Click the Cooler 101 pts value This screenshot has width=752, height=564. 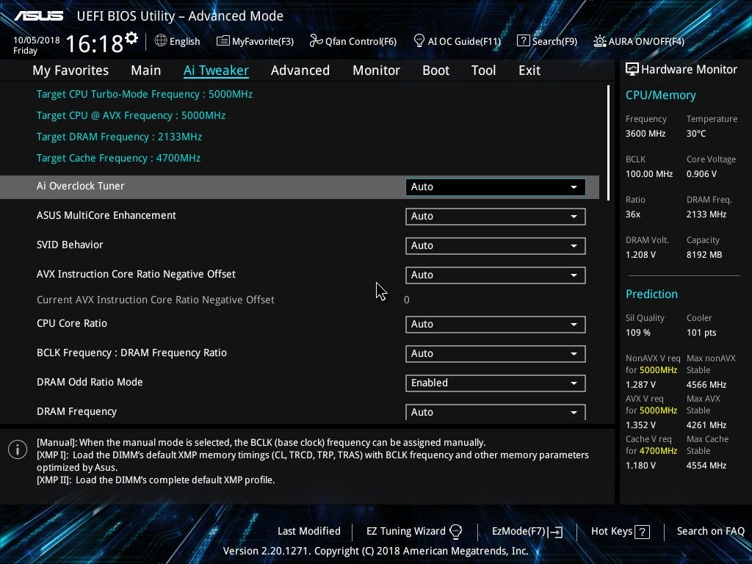[701, 333]
